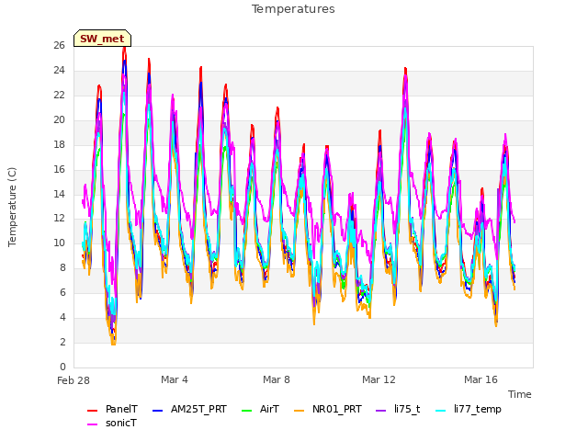Click the 24 y-axis tick label

(59, 71)
